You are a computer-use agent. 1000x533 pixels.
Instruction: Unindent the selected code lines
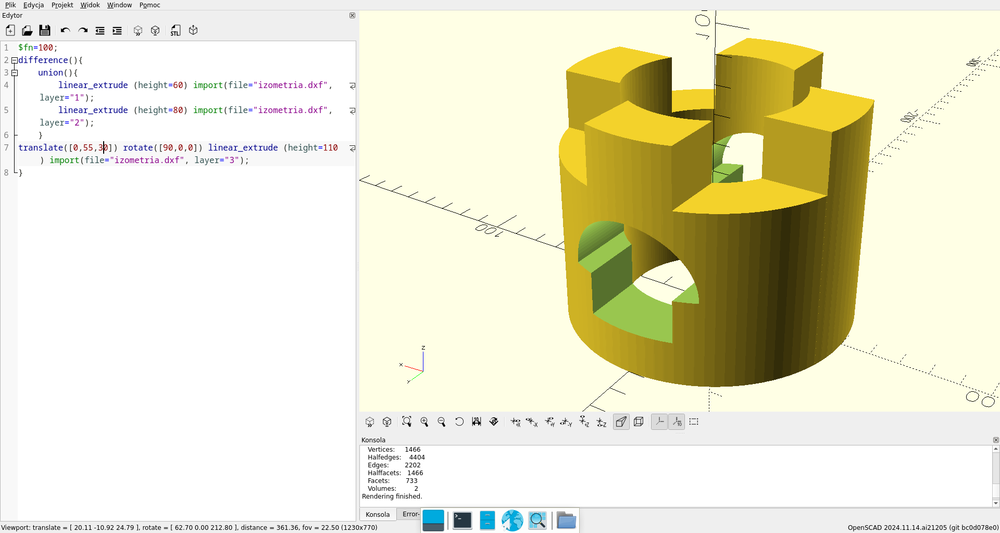(x=100, y=31)
